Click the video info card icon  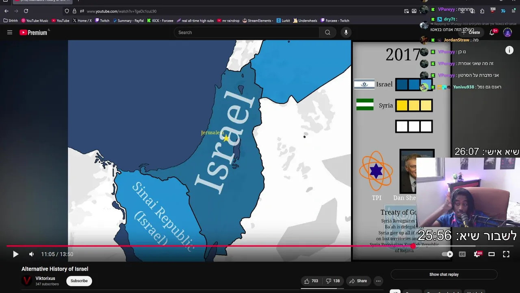[x=509, y=50]
